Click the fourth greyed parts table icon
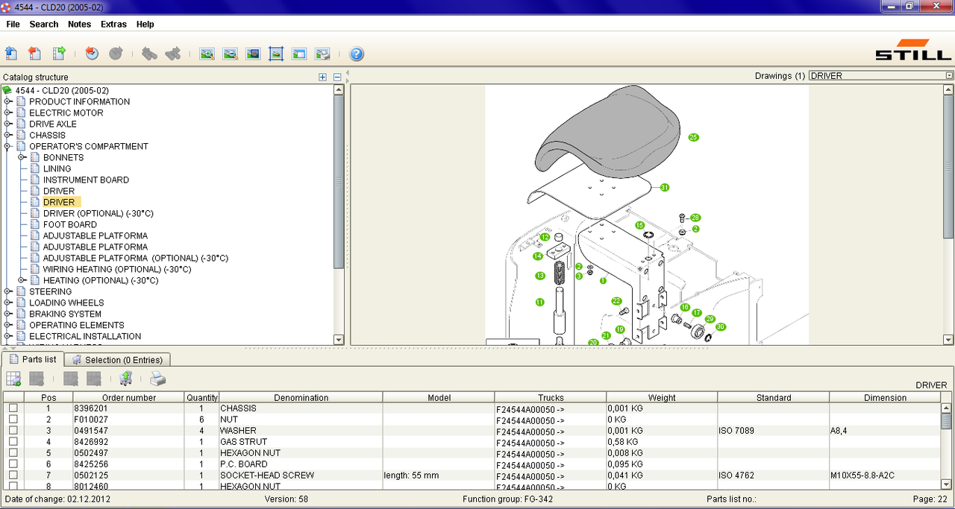 point(94,379)
